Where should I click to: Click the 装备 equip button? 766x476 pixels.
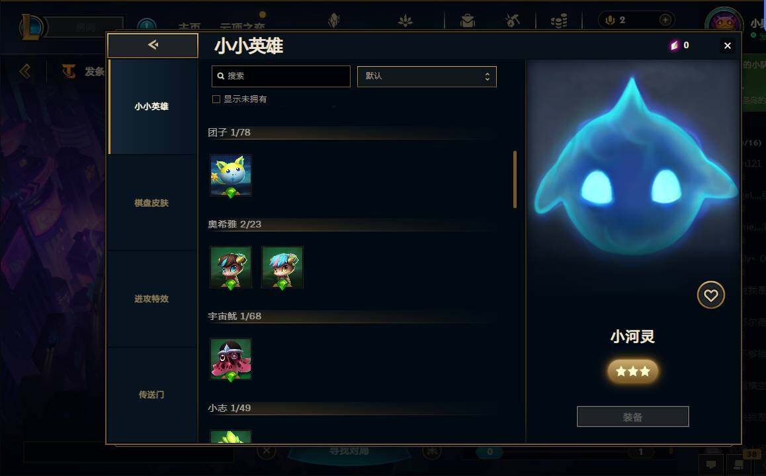632,417
